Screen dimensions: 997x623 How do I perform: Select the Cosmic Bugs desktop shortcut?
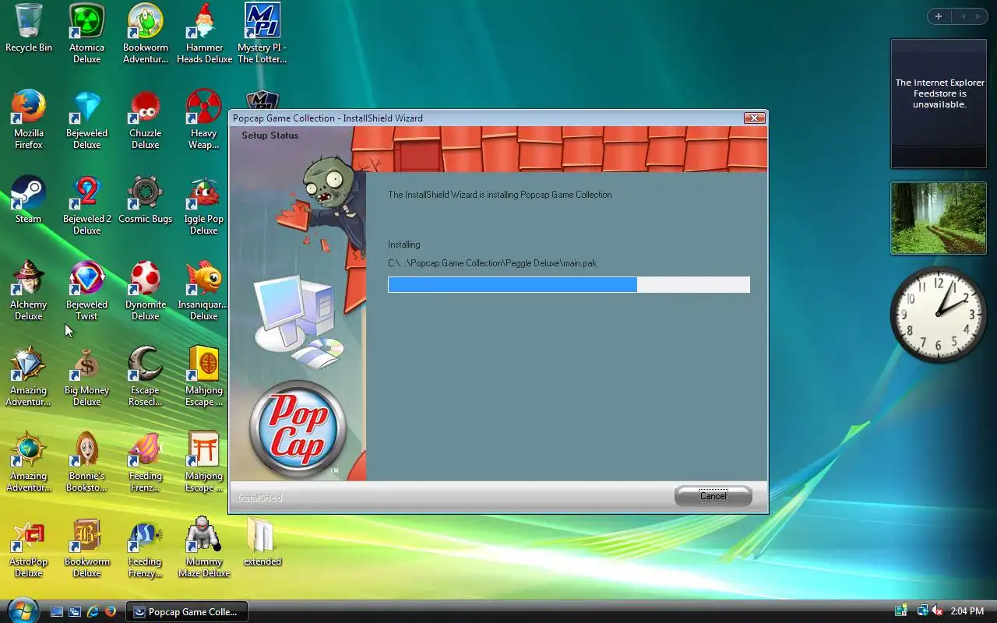click(146, 199)
